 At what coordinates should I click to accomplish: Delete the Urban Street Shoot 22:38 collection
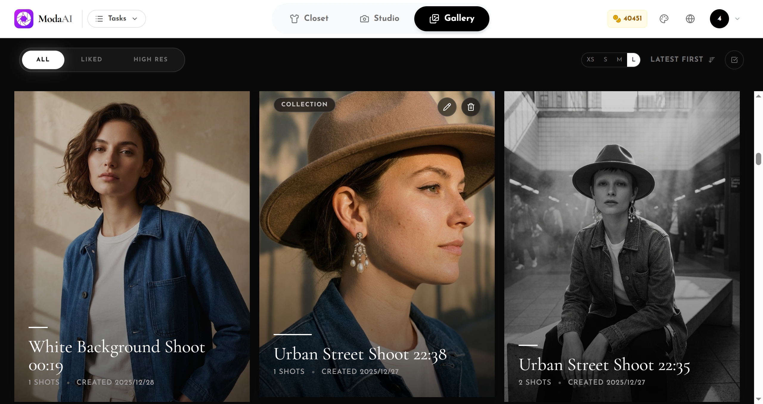471,107
